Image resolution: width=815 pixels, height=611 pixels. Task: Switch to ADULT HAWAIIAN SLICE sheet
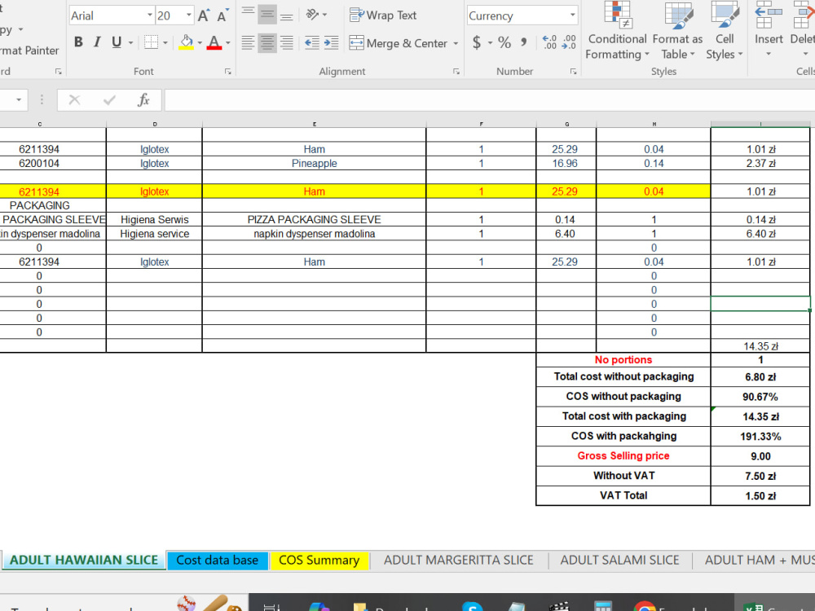84,560
